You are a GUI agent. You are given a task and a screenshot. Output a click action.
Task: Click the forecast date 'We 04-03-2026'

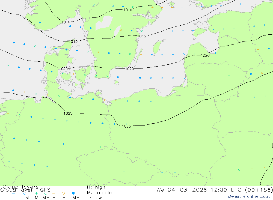[182, 190]
